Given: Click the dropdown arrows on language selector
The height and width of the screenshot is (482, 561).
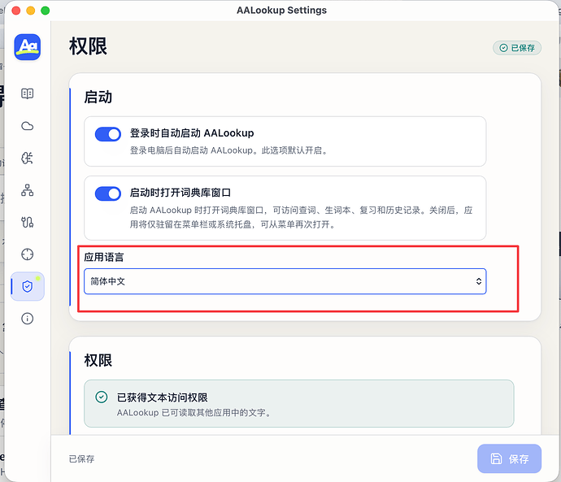Looking at the screenshot, I should 478,281.
